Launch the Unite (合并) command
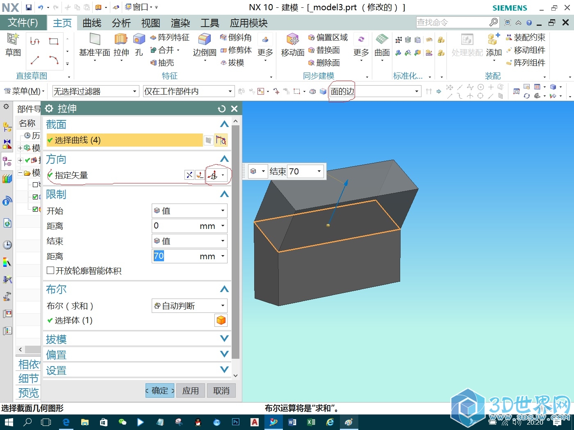 tap(163, 50)
